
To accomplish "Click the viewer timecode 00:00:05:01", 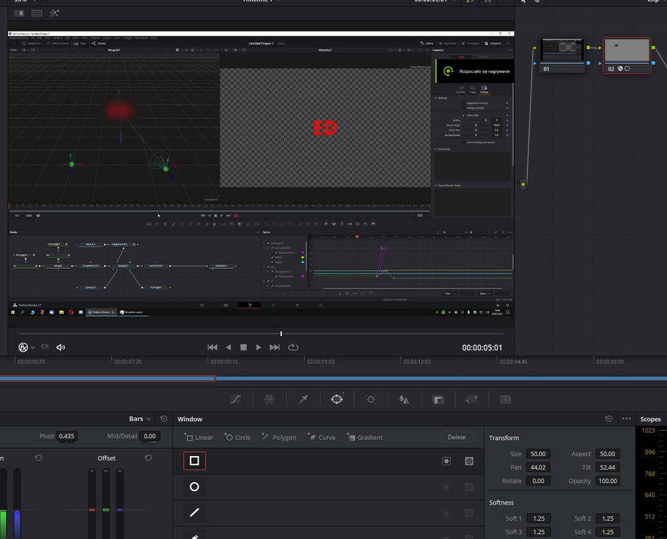I will 482,348.
